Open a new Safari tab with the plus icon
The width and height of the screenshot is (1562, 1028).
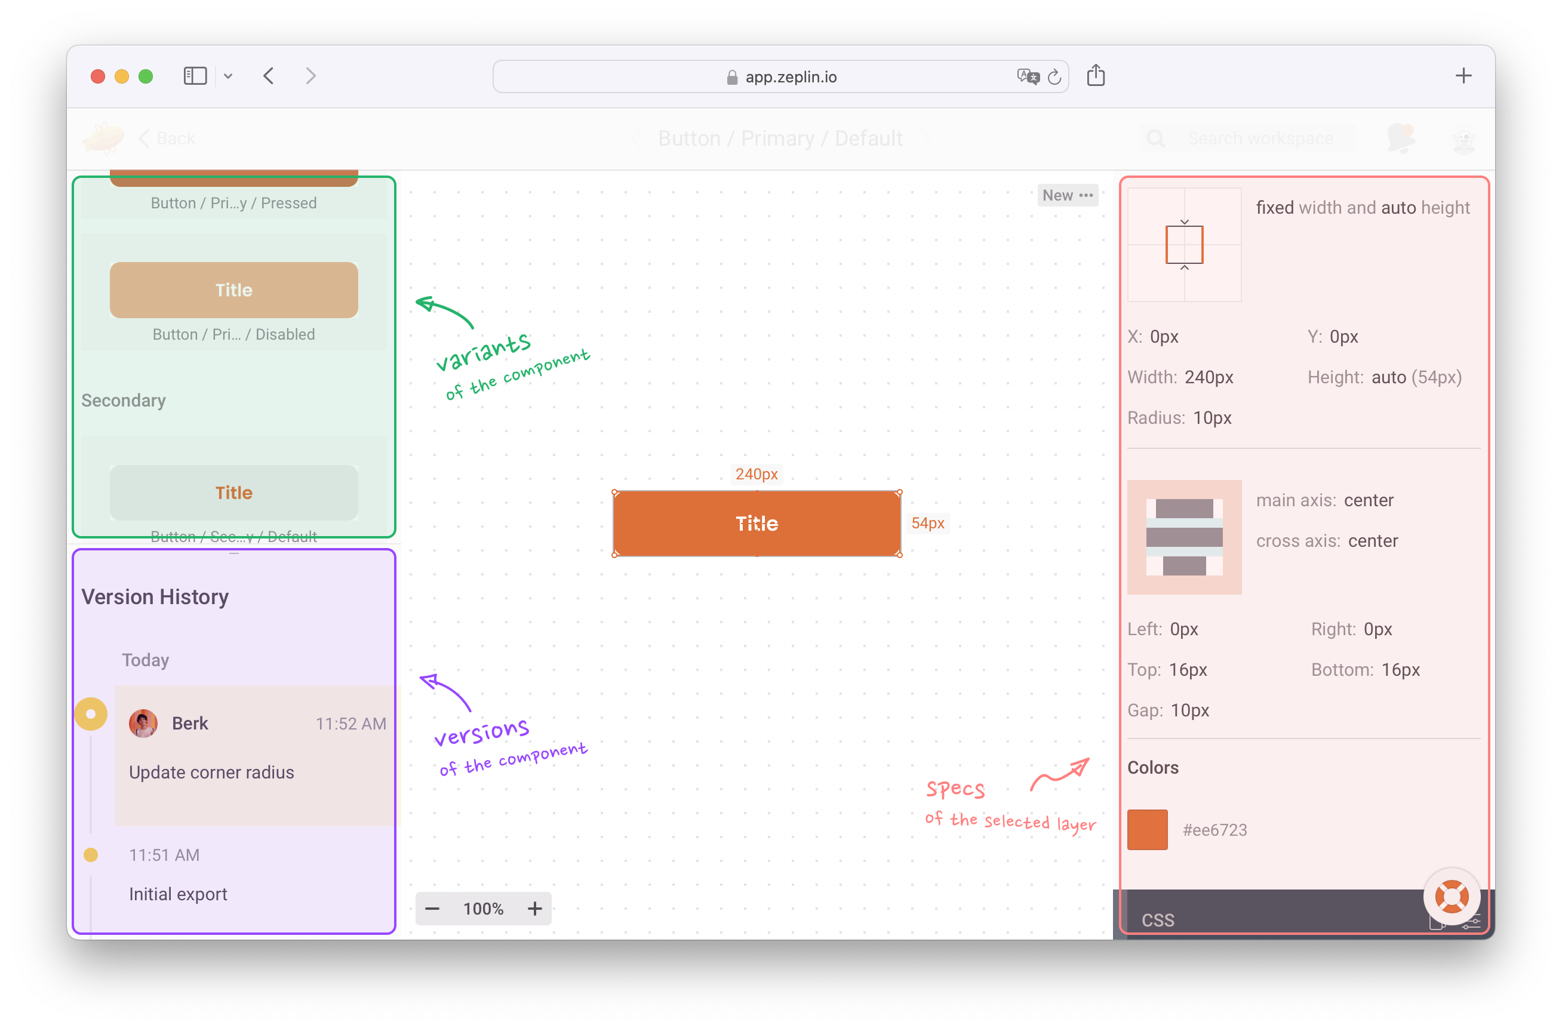click(x=1463, y=76)
